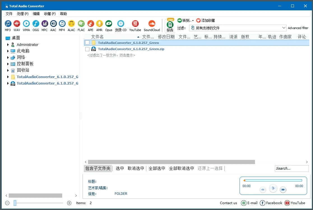Select the SoundCloud upload icon

click(x=152, y=24)
